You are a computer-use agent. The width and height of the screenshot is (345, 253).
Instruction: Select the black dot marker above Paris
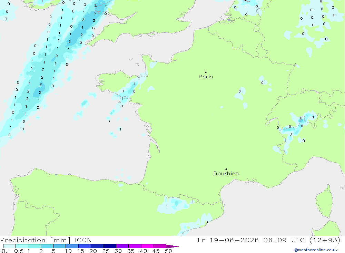pyautogui.click(x=206, y=72)
